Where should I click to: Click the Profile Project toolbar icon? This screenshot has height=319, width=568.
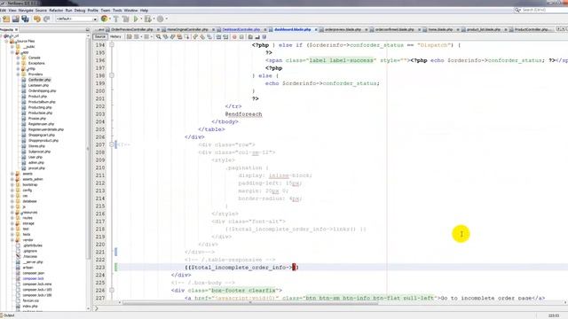click(160, 19)
